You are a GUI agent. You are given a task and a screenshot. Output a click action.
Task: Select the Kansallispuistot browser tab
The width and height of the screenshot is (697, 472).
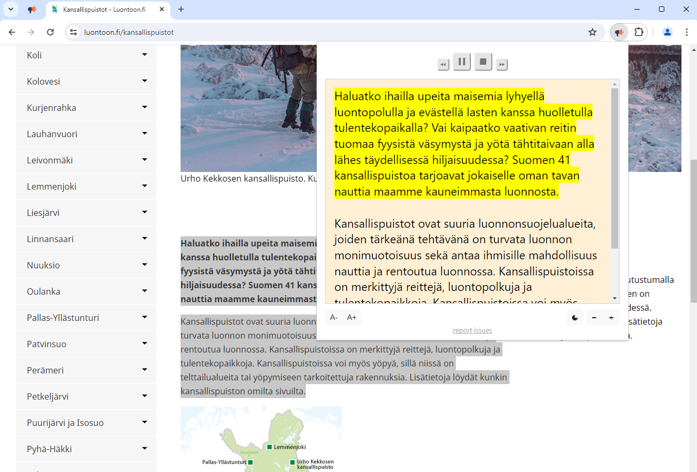click(104, 10)
